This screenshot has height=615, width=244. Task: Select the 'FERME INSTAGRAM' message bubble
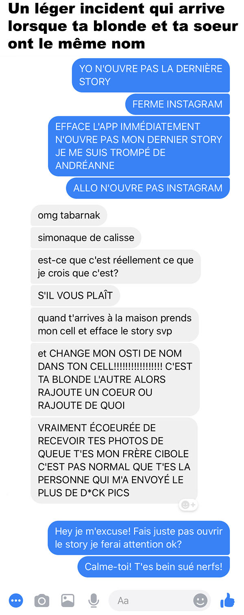(177, 104)
